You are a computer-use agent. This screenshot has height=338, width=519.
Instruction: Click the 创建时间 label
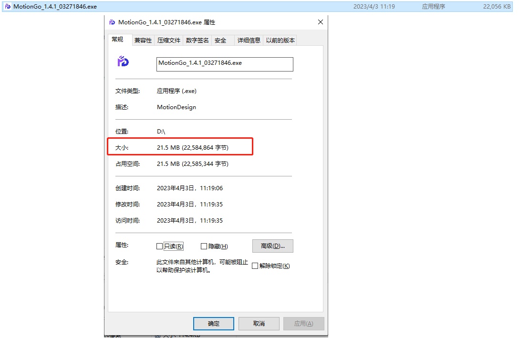[x=127, y=188]
